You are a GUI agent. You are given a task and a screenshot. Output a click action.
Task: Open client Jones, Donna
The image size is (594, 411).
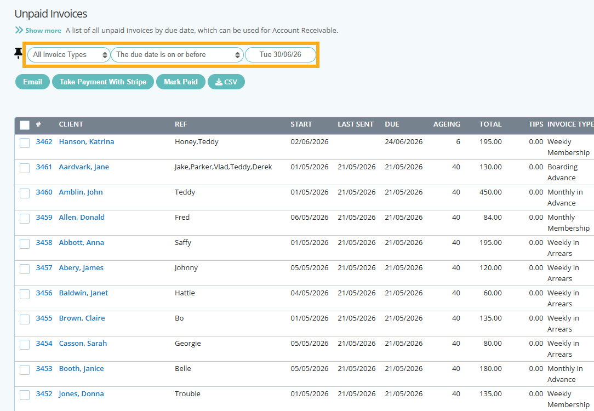click(81, 393)
